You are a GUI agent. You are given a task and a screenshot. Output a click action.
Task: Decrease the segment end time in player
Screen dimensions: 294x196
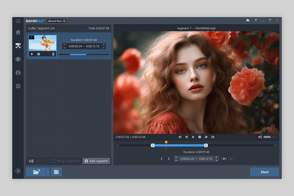coord(217,160)
